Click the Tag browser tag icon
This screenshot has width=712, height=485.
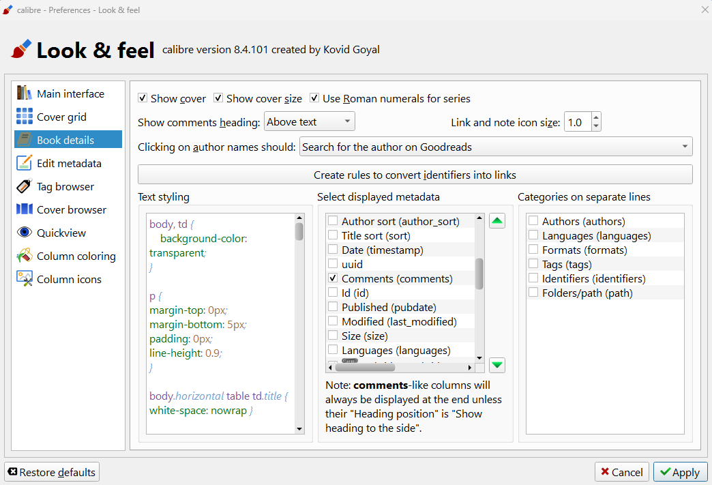point(25,186)
